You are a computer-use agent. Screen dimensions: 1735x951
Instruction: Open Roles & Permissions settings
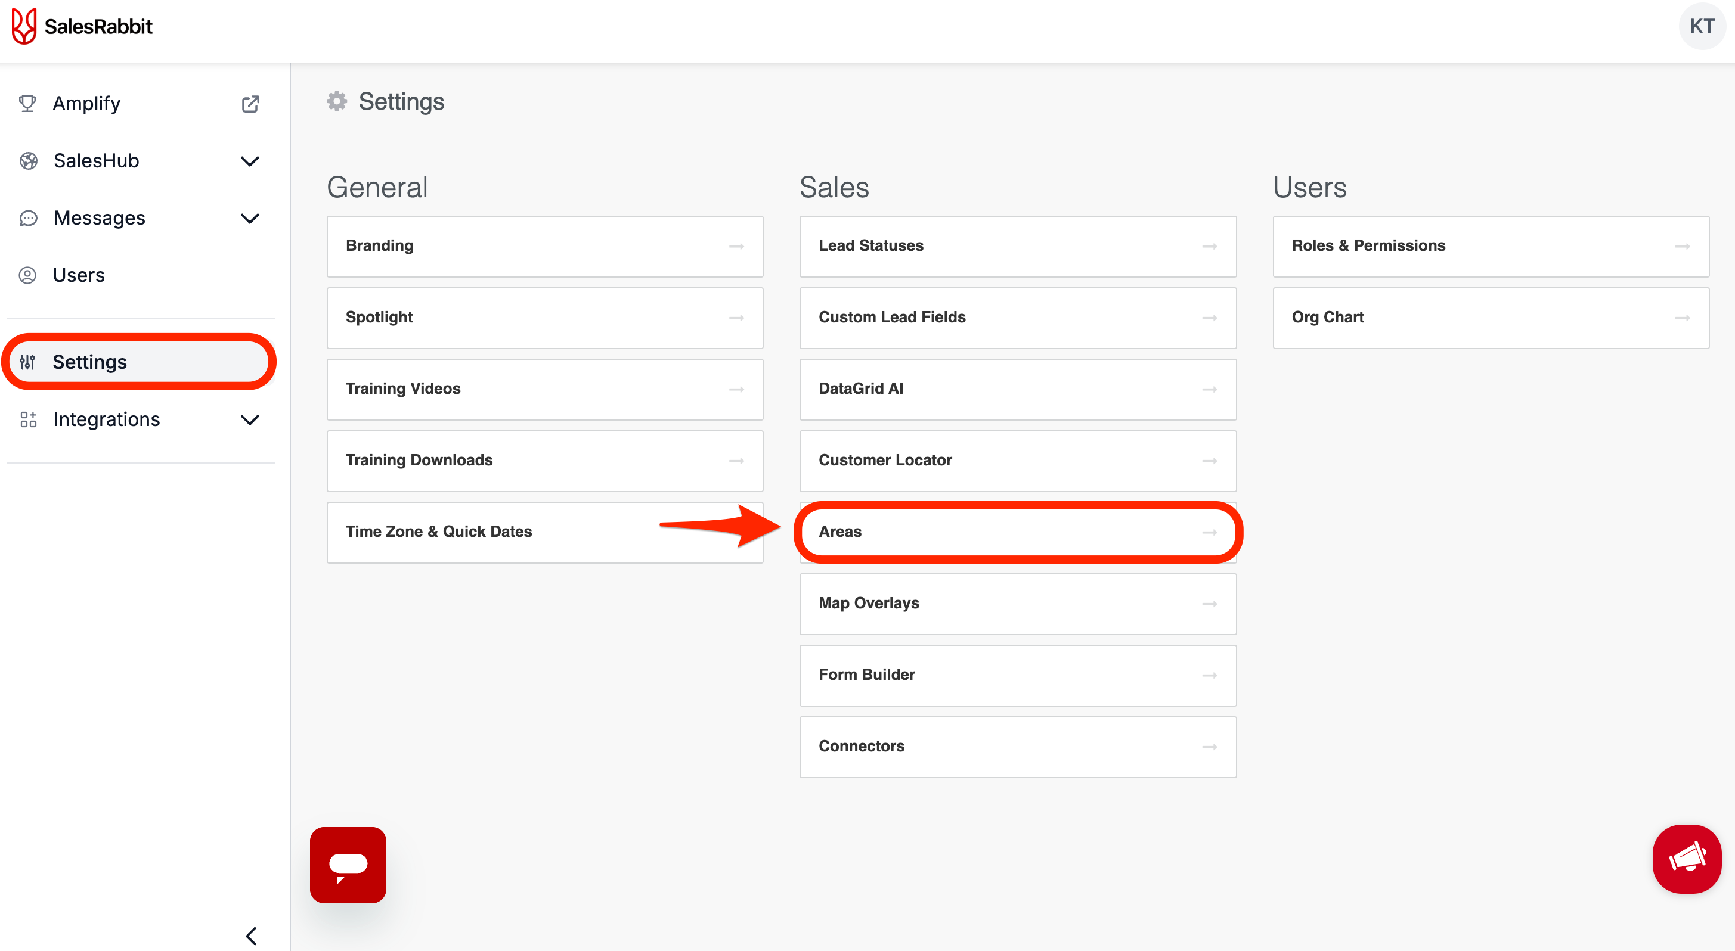coord(1491,246)
